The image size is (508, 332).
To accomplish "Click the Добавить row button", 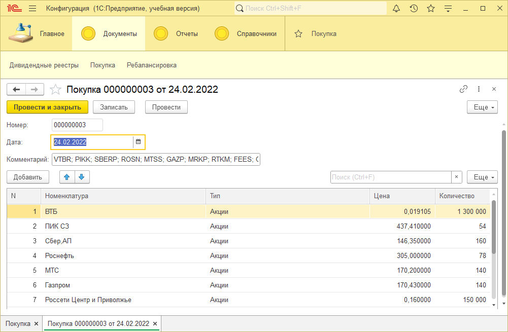I will pos(28,177).
